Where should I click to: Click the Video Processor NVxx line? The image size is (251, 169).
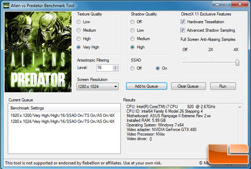(x=146, y=134)
